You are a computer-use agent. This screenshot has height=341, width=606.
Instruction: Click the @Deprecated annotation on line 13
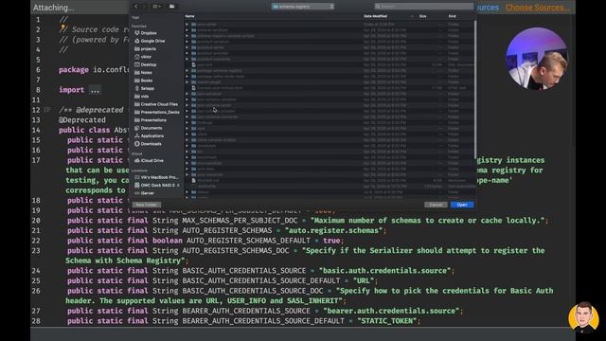(82, 120)
